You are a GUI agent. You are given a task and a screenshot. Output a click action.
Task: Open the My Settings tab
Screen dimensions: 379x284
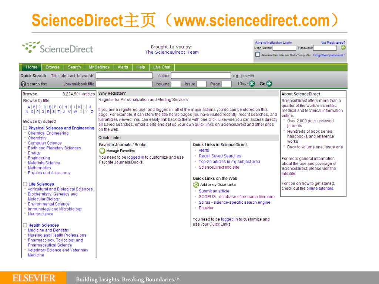click(99, 67)
